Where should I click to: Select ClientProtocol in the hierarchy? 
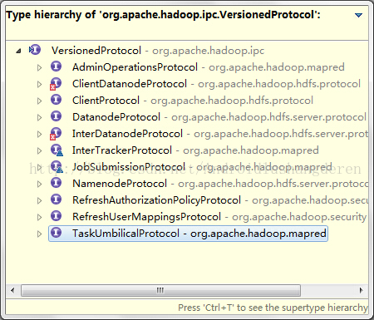[x=193, y=101]
